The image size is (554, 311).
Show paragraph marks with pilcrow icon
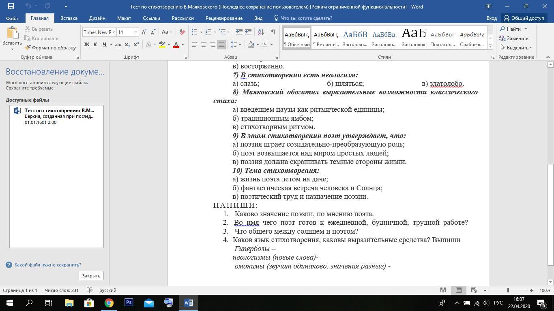[273, 32]
